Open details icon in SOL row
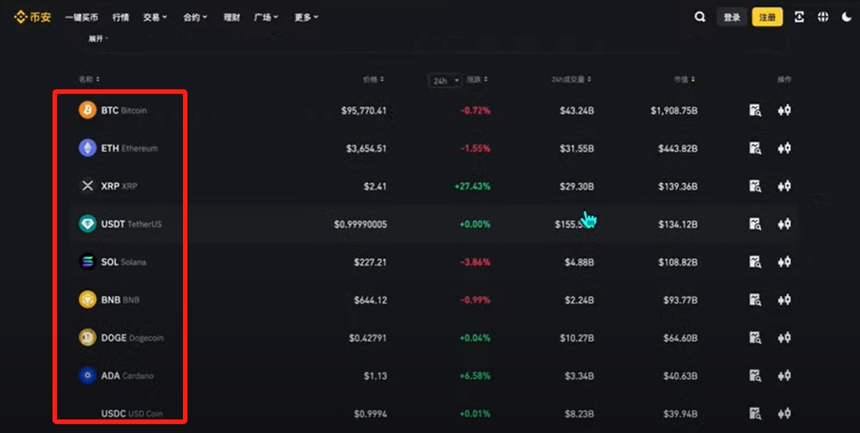Viewport: 860px width, 433px height. [755, 262]
